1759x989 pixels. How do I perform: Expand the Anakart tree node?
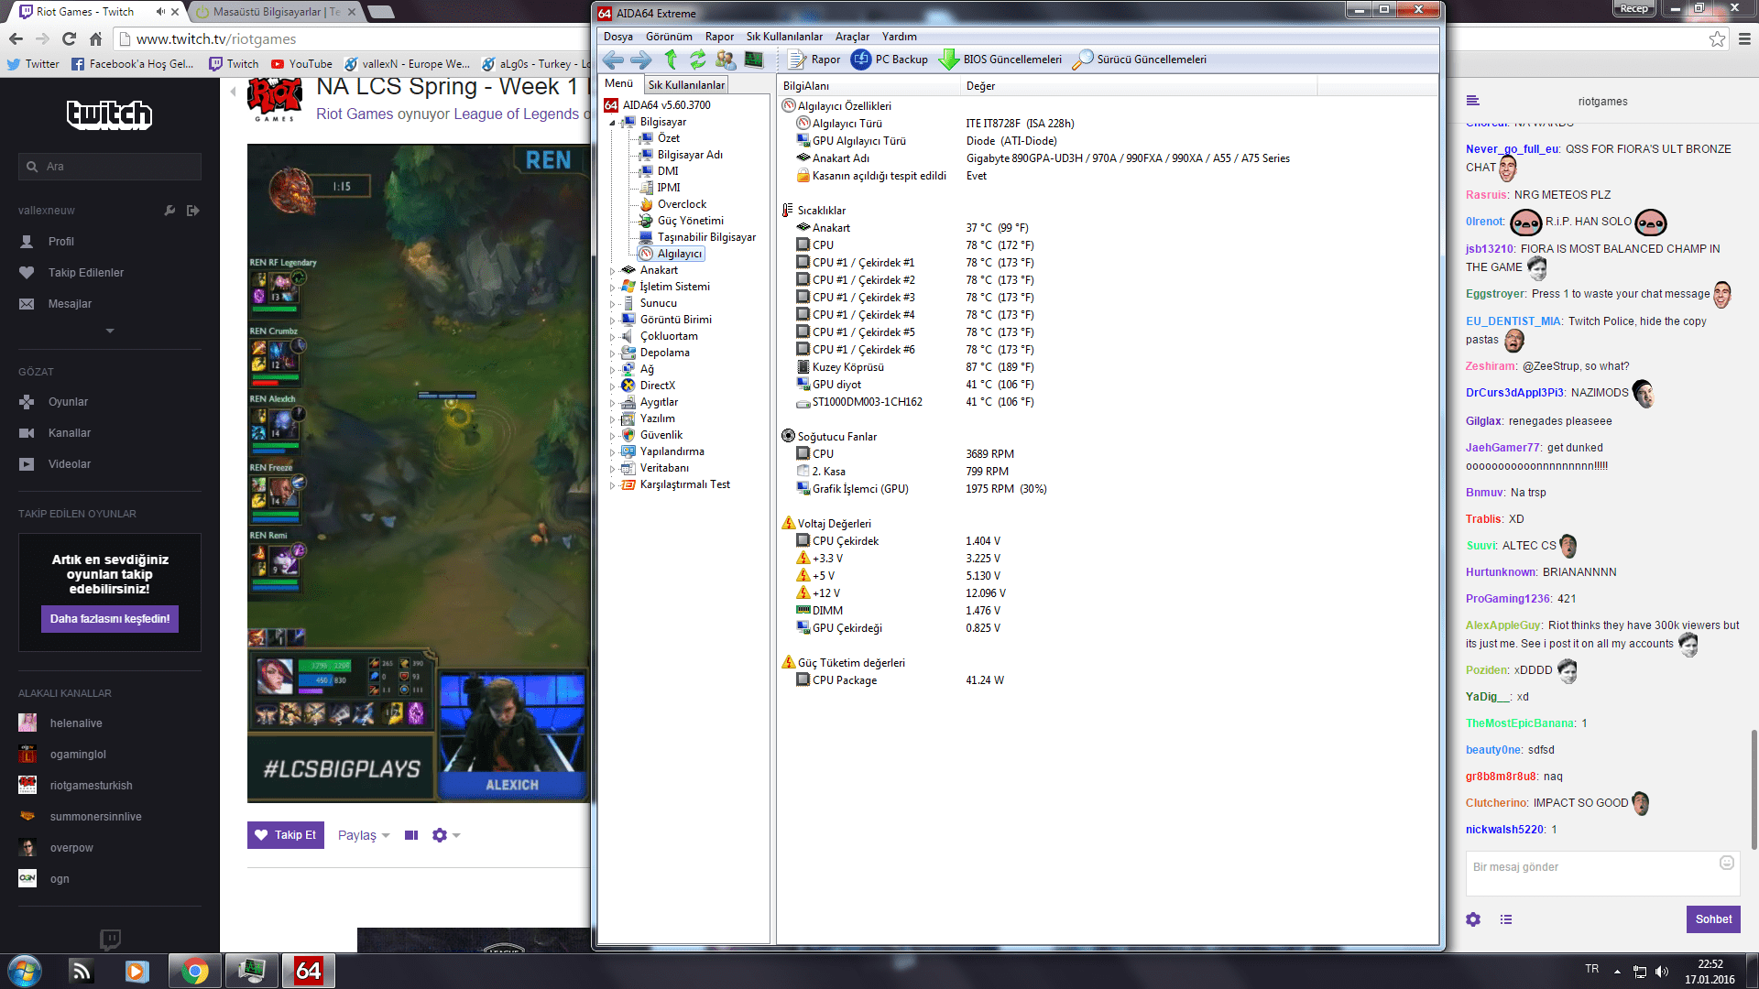(x=613, y=271)
